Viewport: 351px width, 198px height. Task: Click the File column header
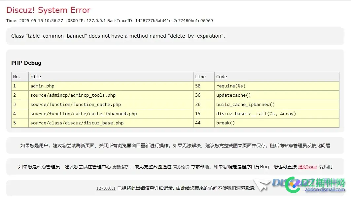(36, 77)
